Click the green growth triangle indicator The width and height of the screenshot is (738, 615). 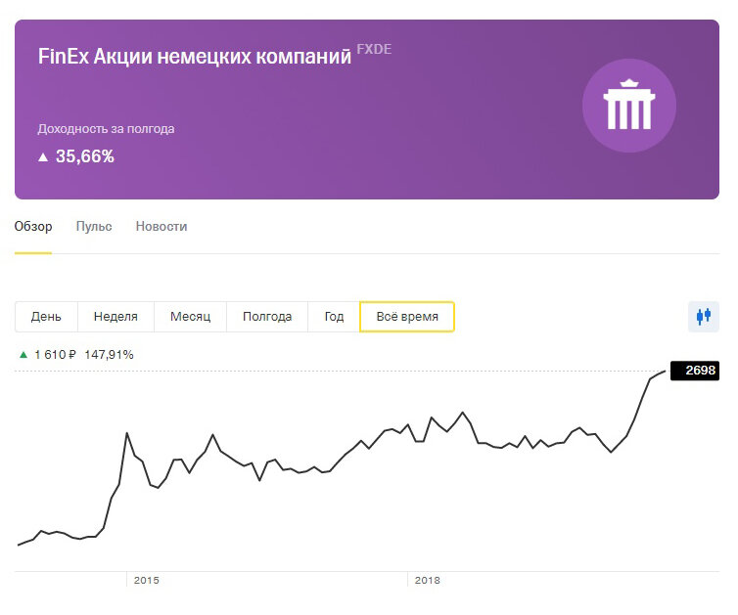click(23, 355)
